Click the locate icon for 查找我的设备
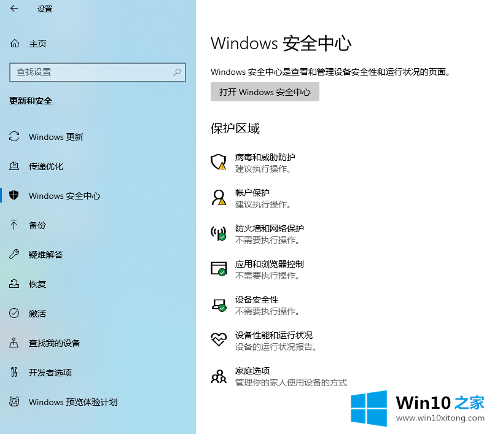This screenshot has width=492, height=434. (14, 343)
